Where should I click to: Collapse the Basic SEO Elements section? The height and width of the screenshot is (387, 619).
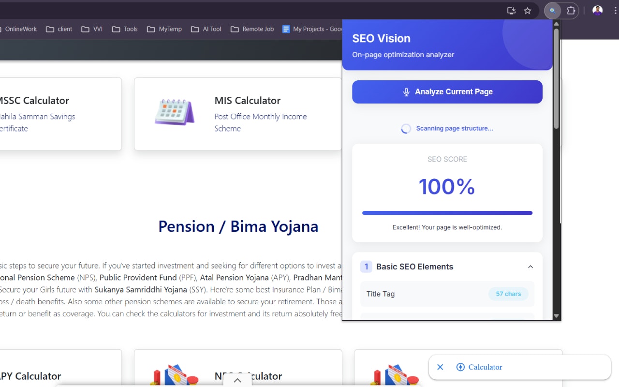531,267
